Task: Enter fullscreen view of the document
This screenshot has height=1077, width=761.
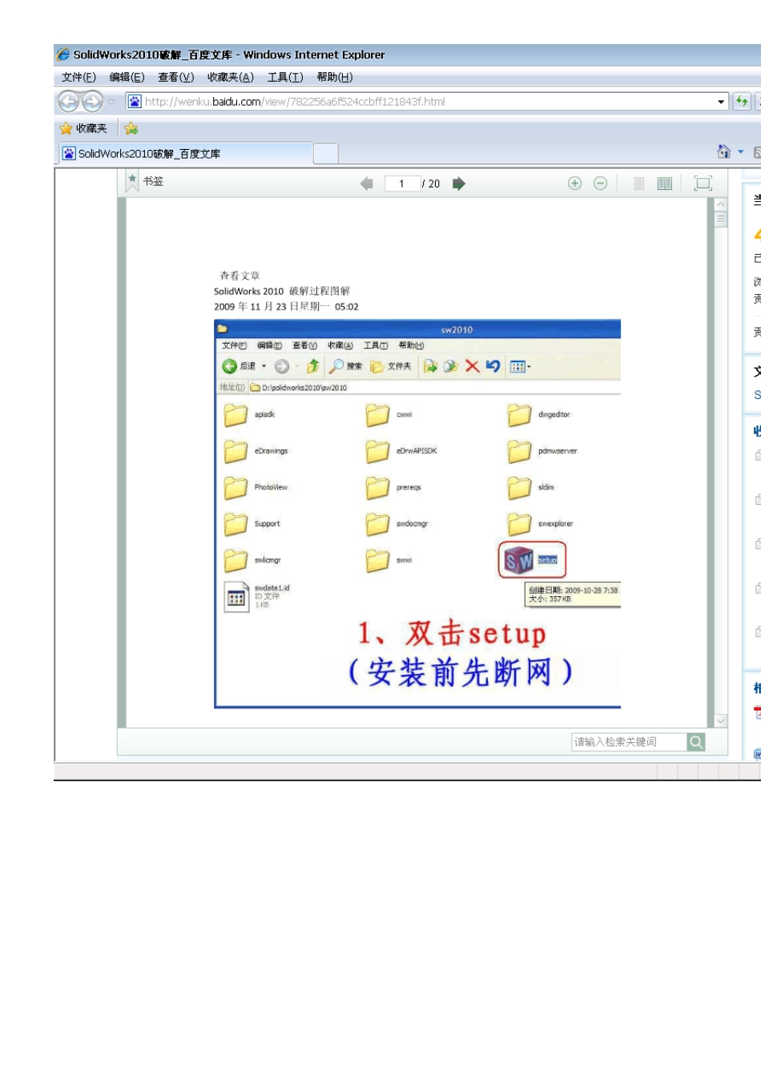Action: pyautogui.click(x=703, y=184)
